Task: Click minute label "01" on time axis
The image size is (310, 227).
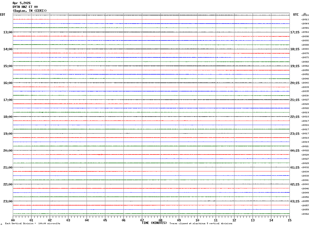Action: [x=32, y=220]
